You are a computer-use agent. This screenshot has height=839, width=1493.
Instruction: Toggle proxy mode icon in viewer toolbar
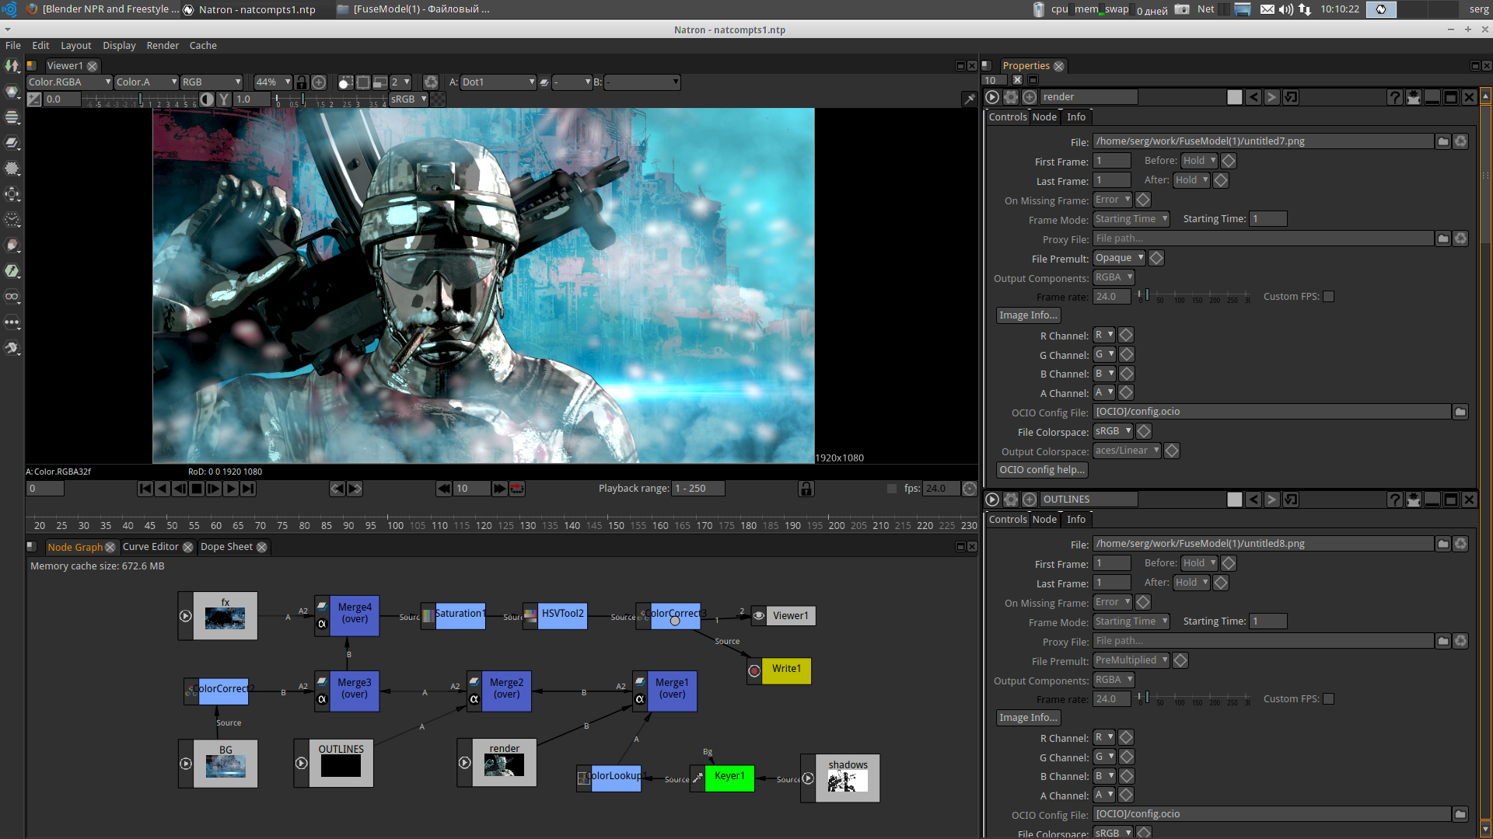point(380,82)
